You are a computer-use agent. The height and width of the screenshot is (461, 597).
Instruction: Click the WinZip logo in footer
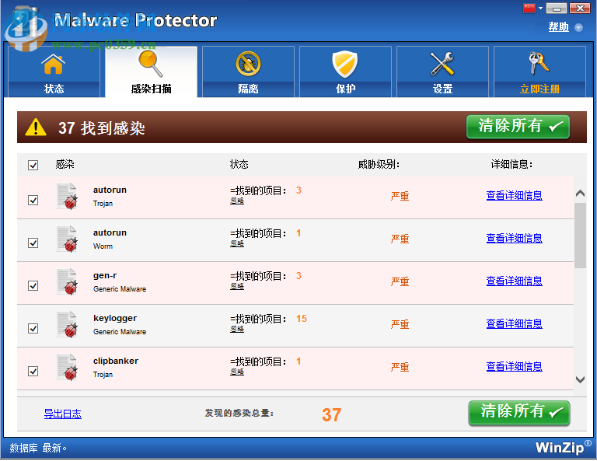(x=563, y=448)
